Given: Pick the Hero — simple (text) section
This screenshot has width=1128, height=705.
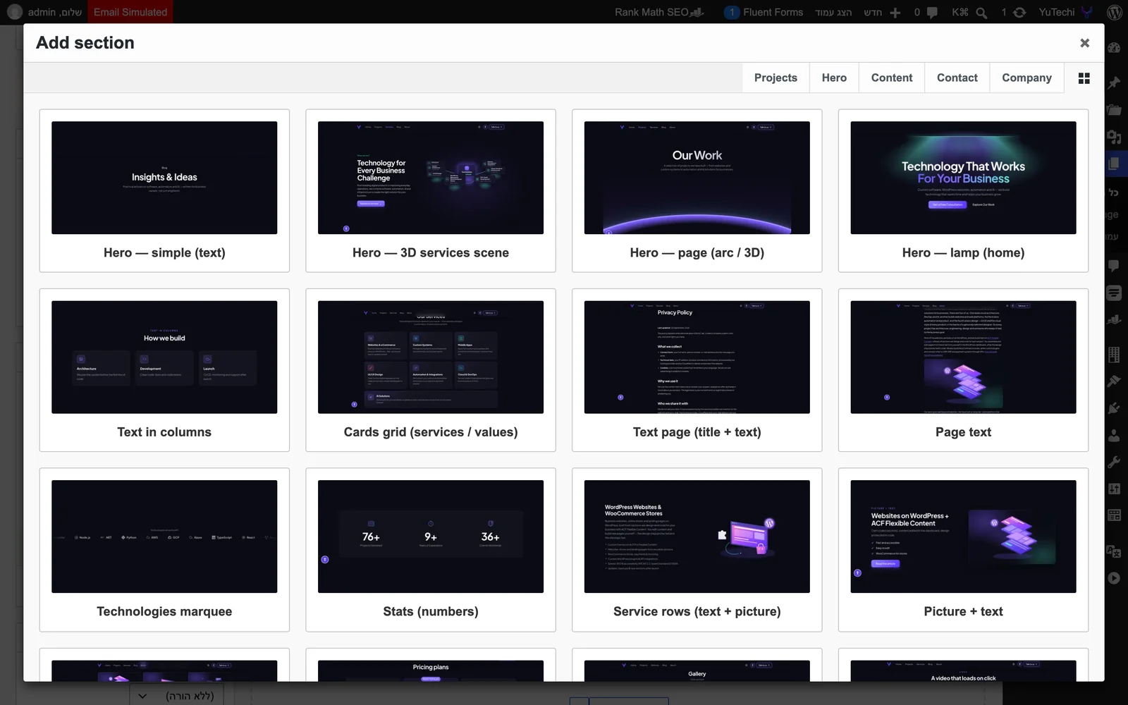Looking at the screenshot, I should pos(164,190).
